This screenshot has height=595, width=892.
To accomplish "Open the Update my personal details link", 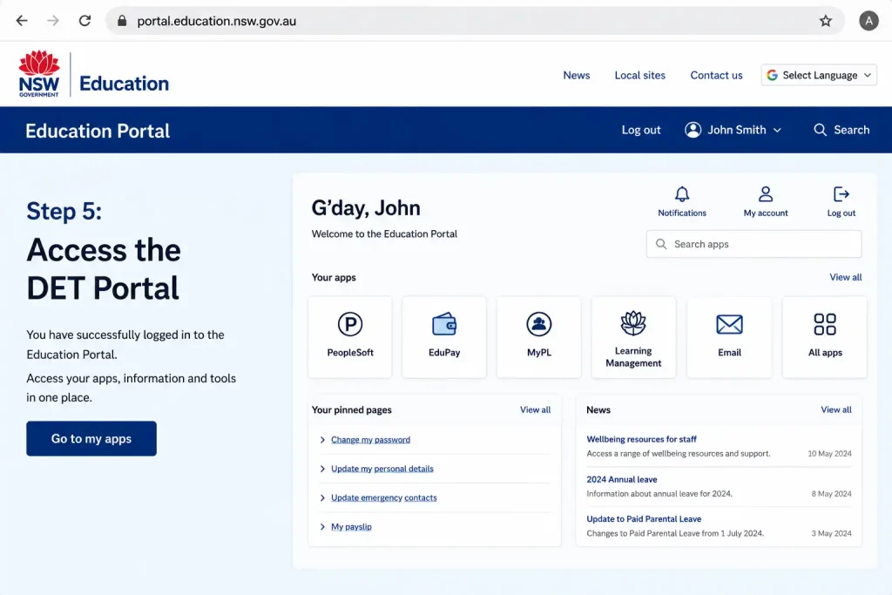I will coord(382,469).
